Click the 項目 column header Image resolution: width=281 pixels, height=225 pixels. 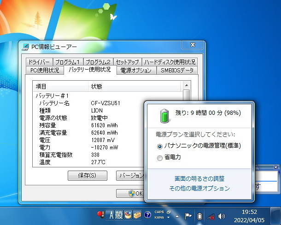[x=60, y=87]
